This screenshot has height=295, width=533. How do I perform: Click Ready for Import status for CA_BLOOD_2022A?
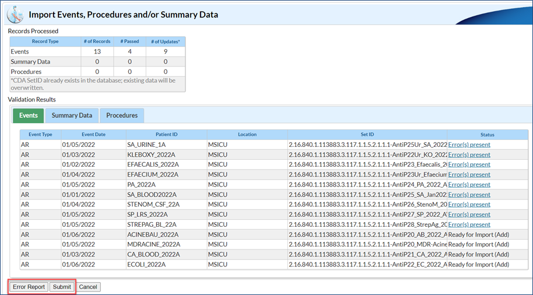click(x=479, y=254)
